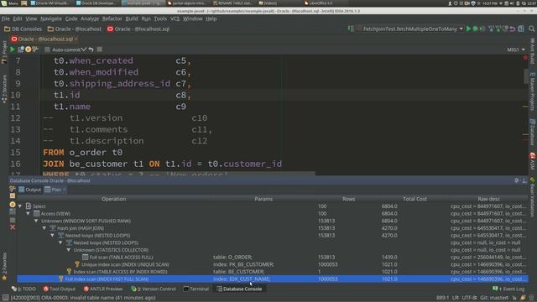Open the File menu
537x302 pixels.
pyautogui.click(x=6, y=18)
